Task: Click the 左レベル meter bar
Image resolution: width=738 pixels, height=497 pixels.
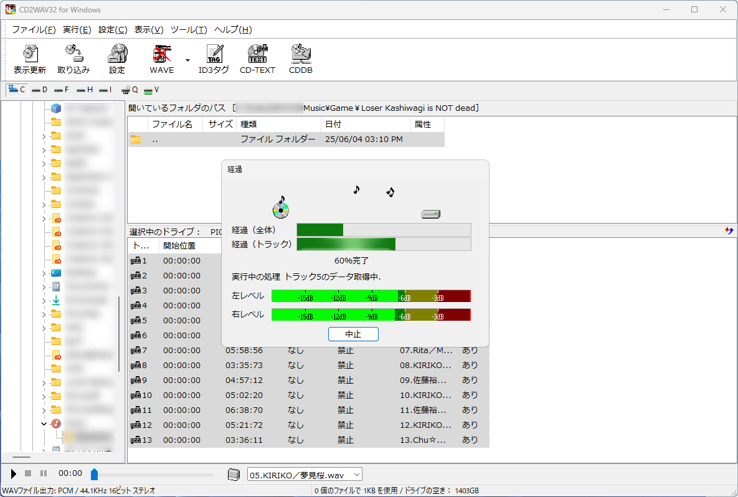Action: (x=371, y=296)
